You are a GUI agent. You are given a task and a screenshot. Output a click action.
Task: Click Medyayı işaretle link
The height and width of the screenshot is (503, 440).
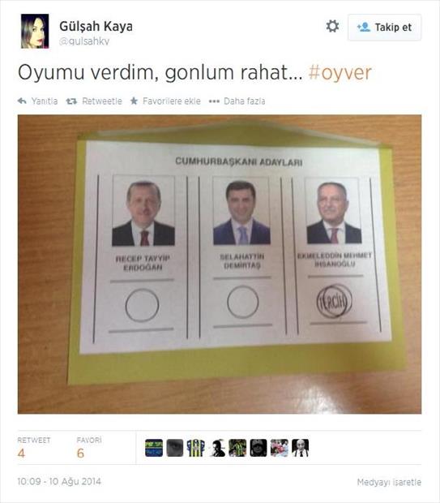(389, 482)
